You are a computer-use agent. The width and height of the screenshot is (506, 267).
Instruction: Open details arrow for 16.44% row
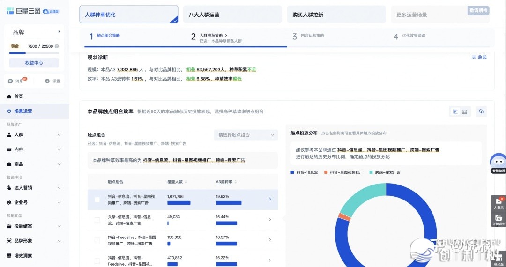click(270, 220)
